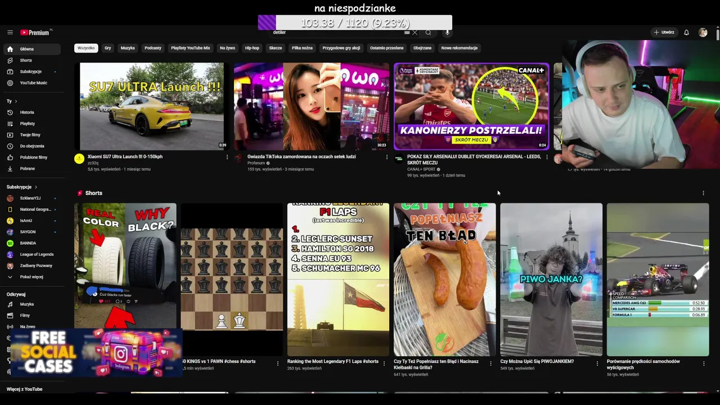
Task: Open Na żywo under Odkrywaj
Action: tap(31, 327)
